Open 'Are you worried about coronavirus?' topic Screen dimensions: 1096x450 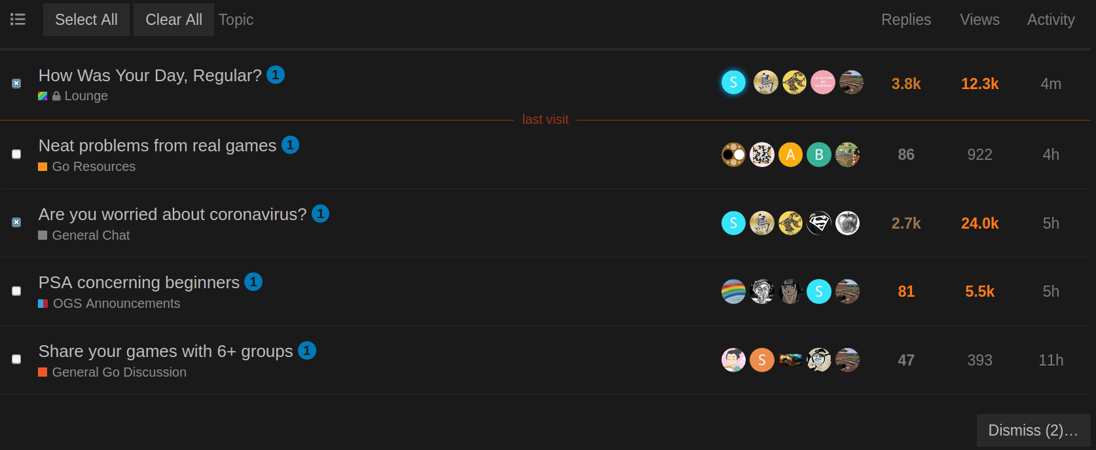[172, 214]
